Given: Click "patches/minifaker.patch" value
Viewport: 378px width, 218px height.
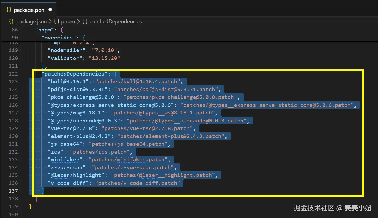Looking at the screenshot, I should [128, 159].
